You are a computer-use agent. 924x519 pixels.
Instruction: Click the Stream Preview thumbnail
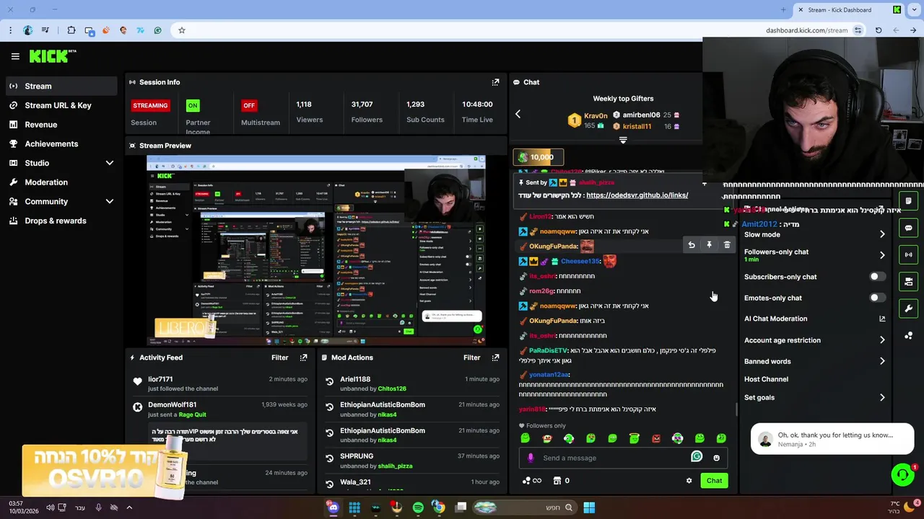316,250
